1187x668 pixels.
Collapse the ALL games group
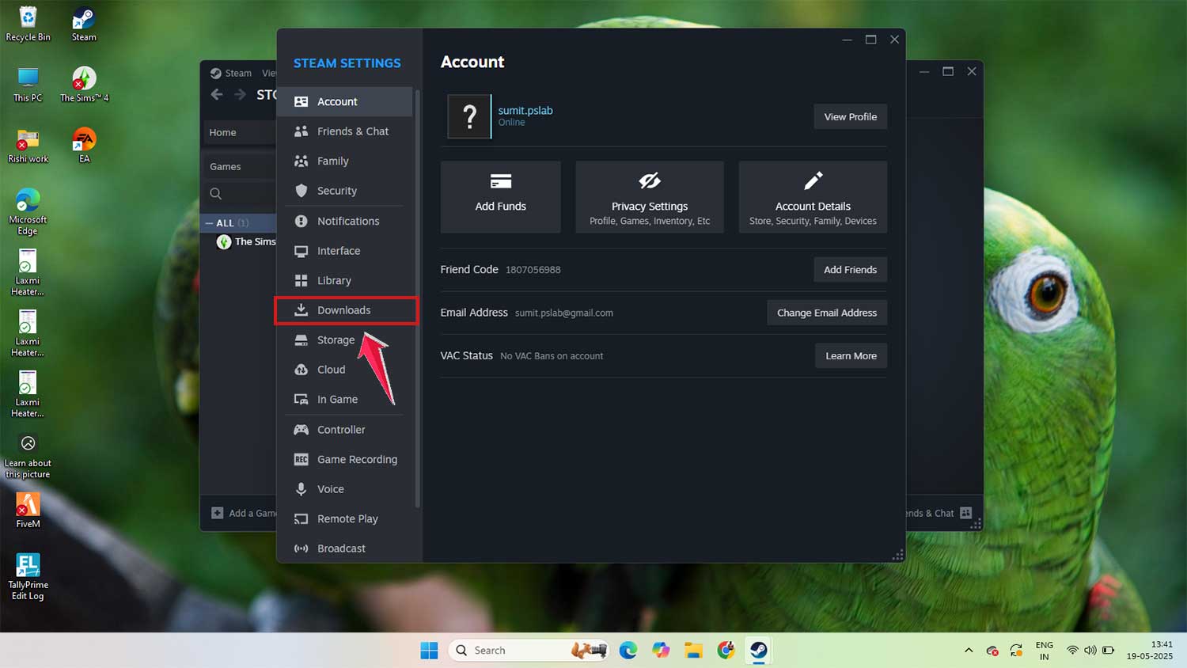point(207,223)
